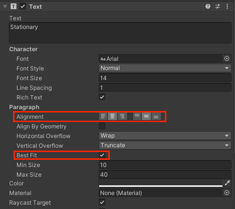Open the Vertical Overflow dropdown
The image size is (235, 209).
(165, 145)
